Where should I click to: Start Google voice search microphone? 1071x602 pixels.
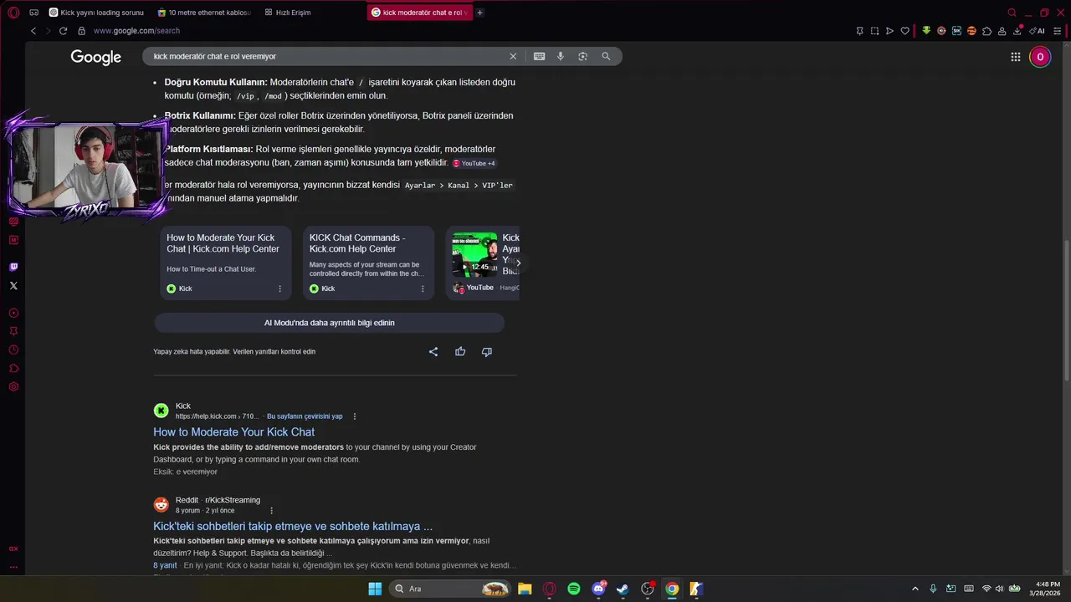(x=561, y=56)
